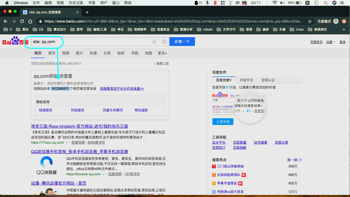Switch to the 知道 tab
The image size is (350, 197).
click(93, 53)
